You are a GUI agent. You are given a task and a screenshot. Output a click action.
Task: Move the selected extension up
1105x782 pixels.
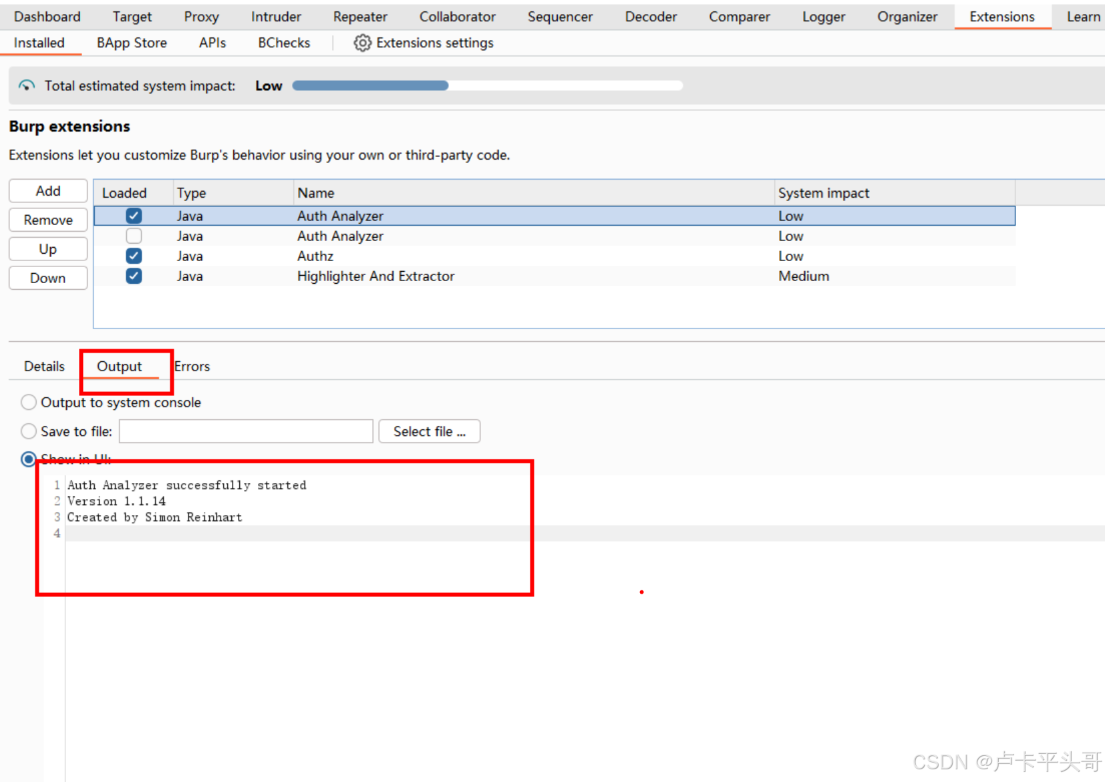47,248
